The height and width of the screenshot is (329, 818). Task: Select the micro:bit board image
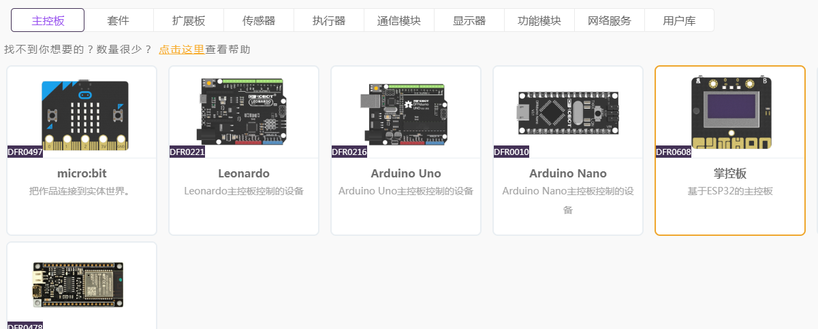85,115
